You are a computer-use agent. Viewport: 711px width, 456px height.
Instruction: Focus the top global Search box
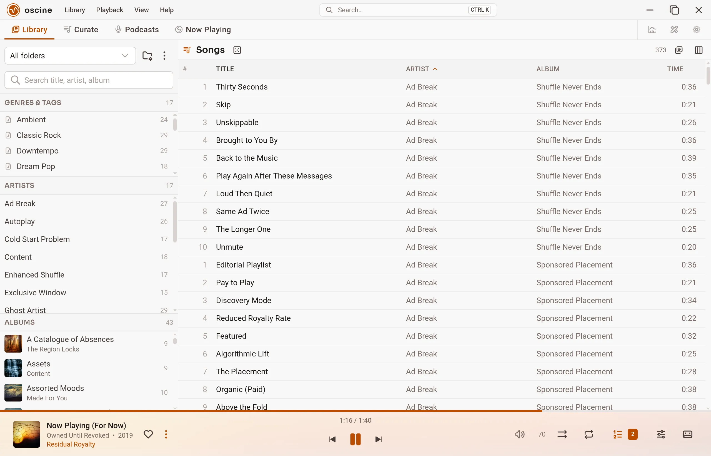[408, 10]
